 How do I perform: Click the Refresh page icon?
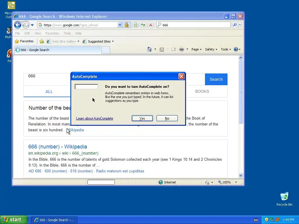143,25
